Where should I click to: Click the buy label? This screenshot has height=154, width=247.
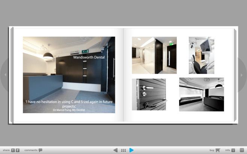click(x=212, y=150)
